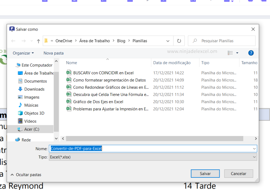270x190 pixels.
Task: Click the refresh icon next to the address bar
Action: click(179, 41)
